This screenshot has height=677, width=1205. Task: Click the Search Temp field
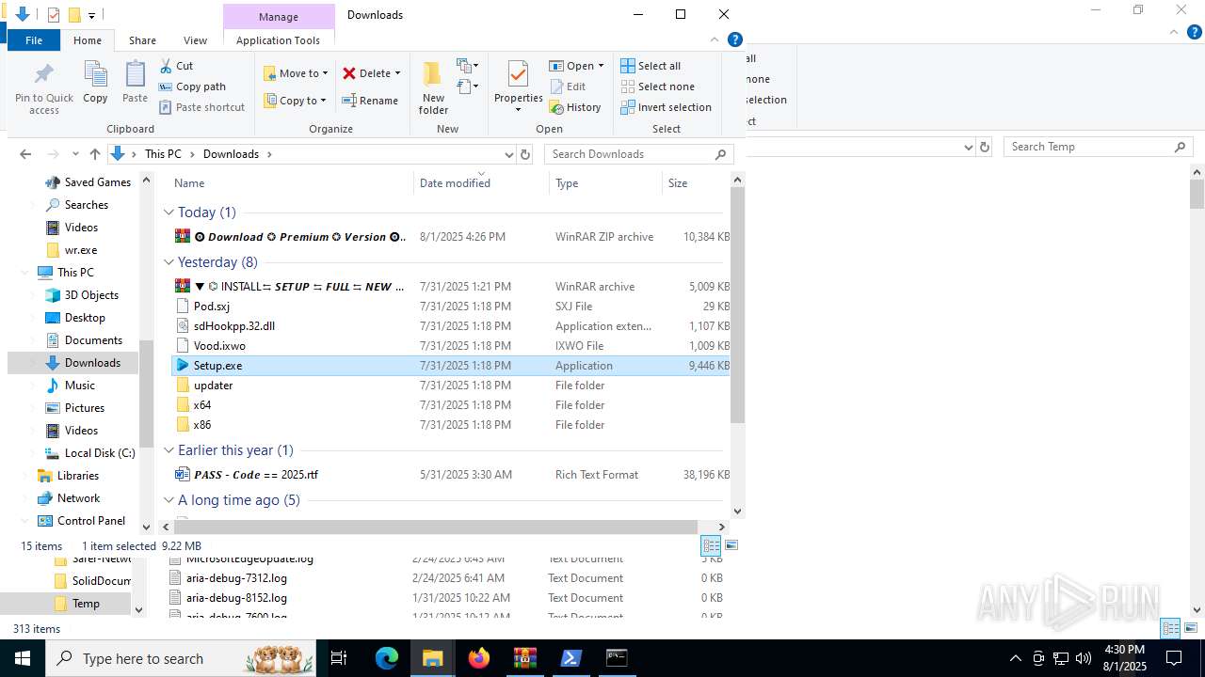tap(1099, 147)
